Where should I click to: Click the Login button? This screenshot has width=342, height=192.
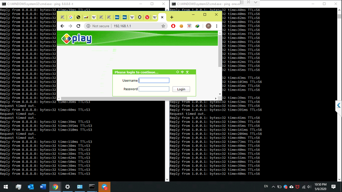[181, 89]
